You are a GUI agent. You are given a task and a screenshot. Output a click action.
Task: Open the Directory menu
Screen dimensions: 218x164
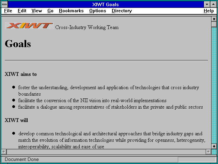point(122,11)
